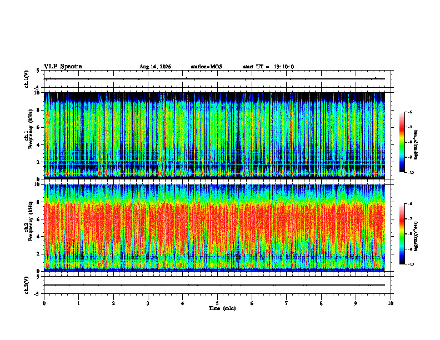This screenshot has width=440, height=340.
Task: Click the 3 minute tick on time axis
Action: (148, 303)
